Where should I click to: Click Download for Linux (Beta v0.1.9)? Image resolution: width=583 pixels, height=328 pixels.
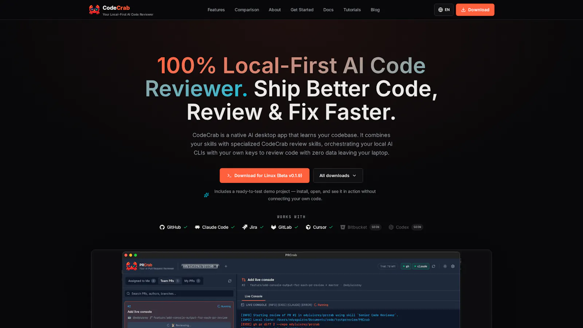point(265,176)
